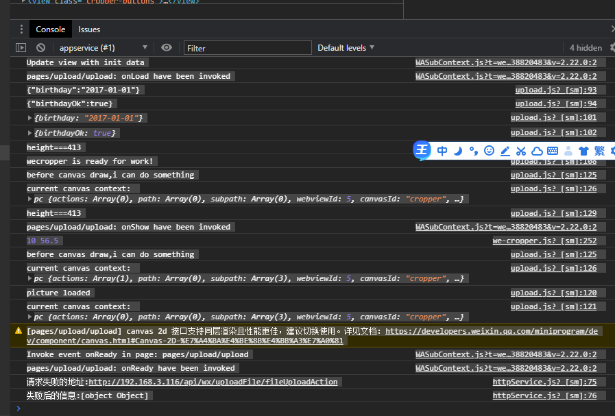
Task: Toggle Chinese/English mode 中 button
Action: [x=442, y=151]
